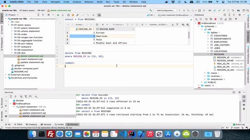Toggle soft-wrap icon in console gutter
Image resolution: width=250 pixels, height=140 pixels.
click(244, 97)
